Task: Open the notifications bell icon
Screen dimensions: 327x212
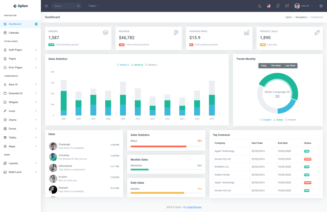Action: pyautogui.click(x=278, y=6)
